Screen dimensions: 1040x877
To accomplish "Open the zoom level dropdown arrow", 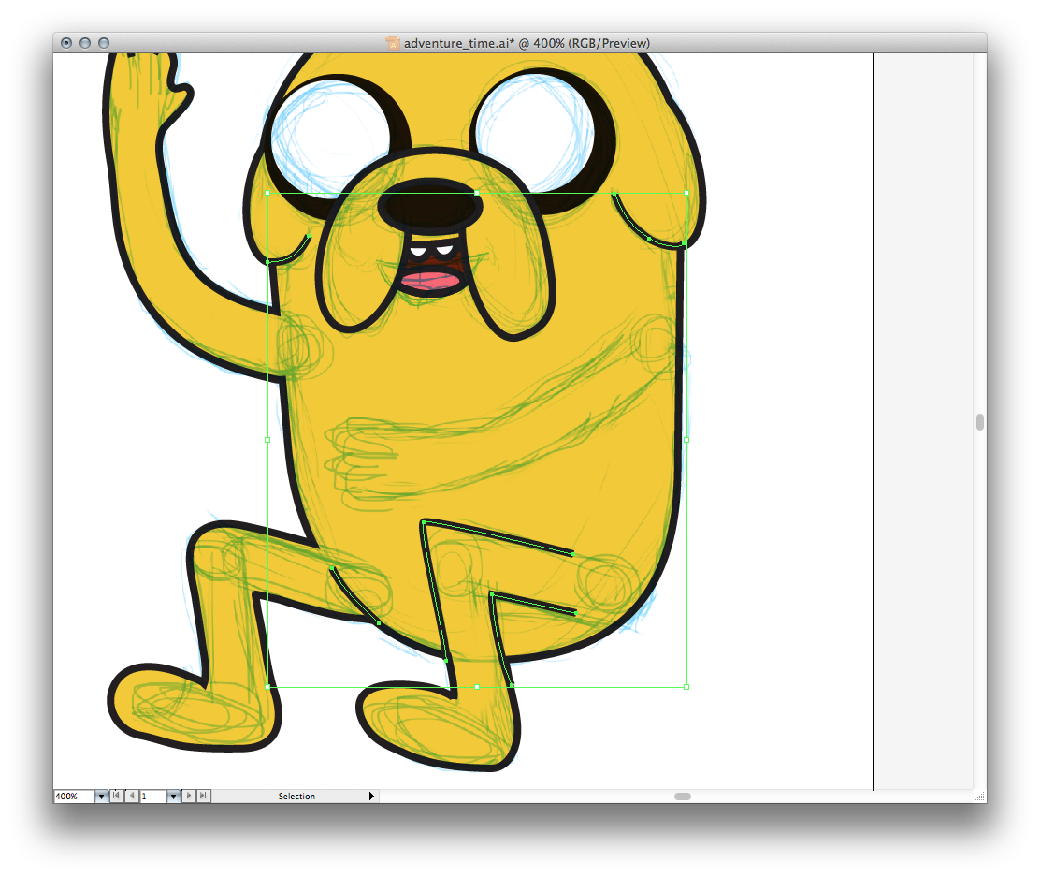I will 101,797.
